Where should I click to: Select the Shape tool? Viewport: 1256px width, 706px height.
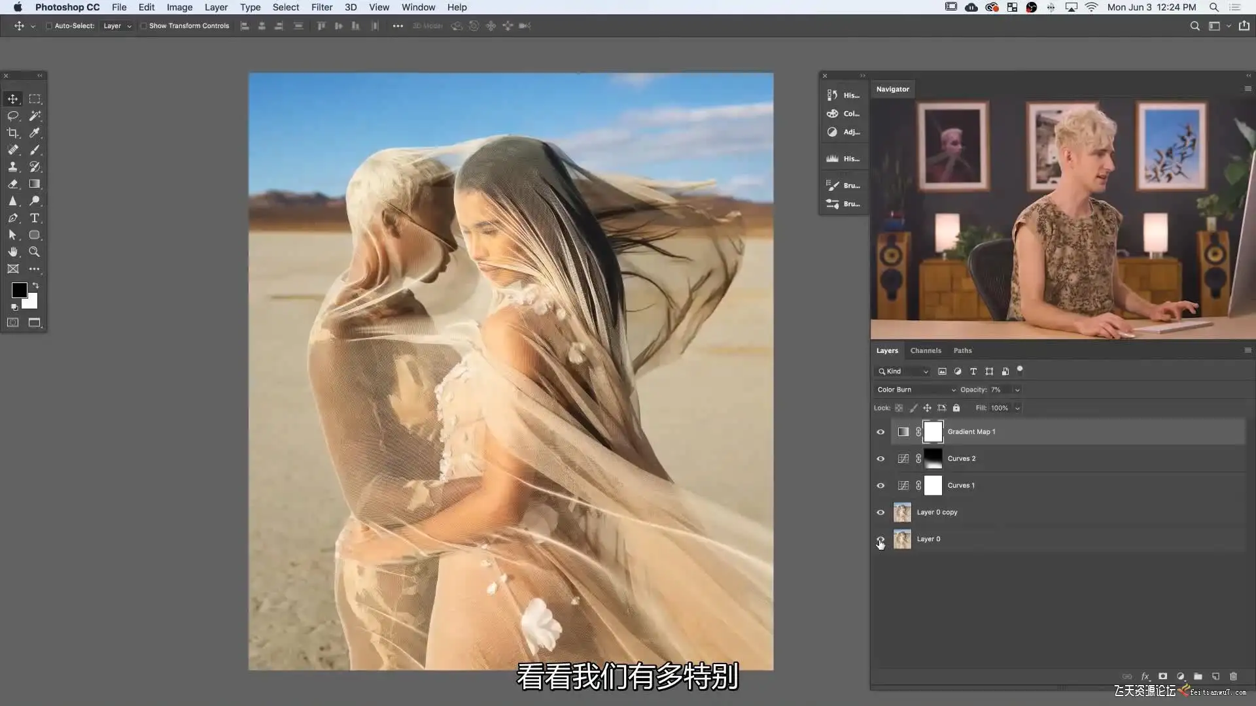point(35,235)
